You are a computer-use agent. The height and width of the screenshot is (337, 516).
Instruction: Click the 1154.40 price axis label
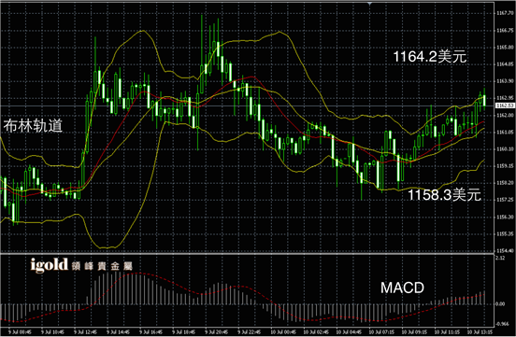(x=505, y=250)
